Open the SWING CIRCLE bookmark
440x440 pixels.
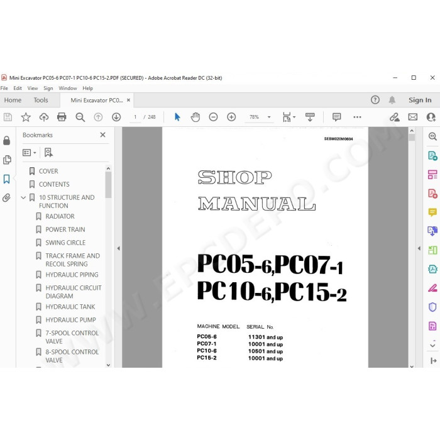[x=65, y=243]
